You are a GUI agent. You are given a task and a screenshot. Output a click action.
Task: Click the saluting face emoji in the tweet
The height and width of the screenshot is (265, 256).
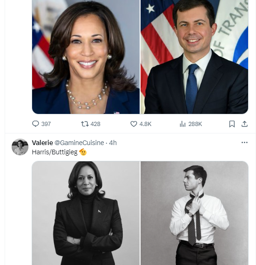tap(83, 152)
